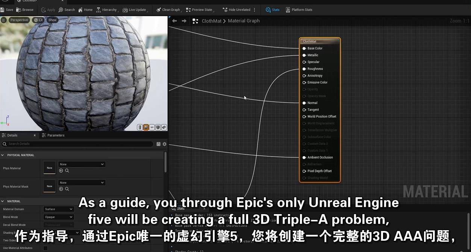The image size is (471, 252).
Task: Open the Phys Material Mask asset dropdown
Action: (x=82, y=183)
